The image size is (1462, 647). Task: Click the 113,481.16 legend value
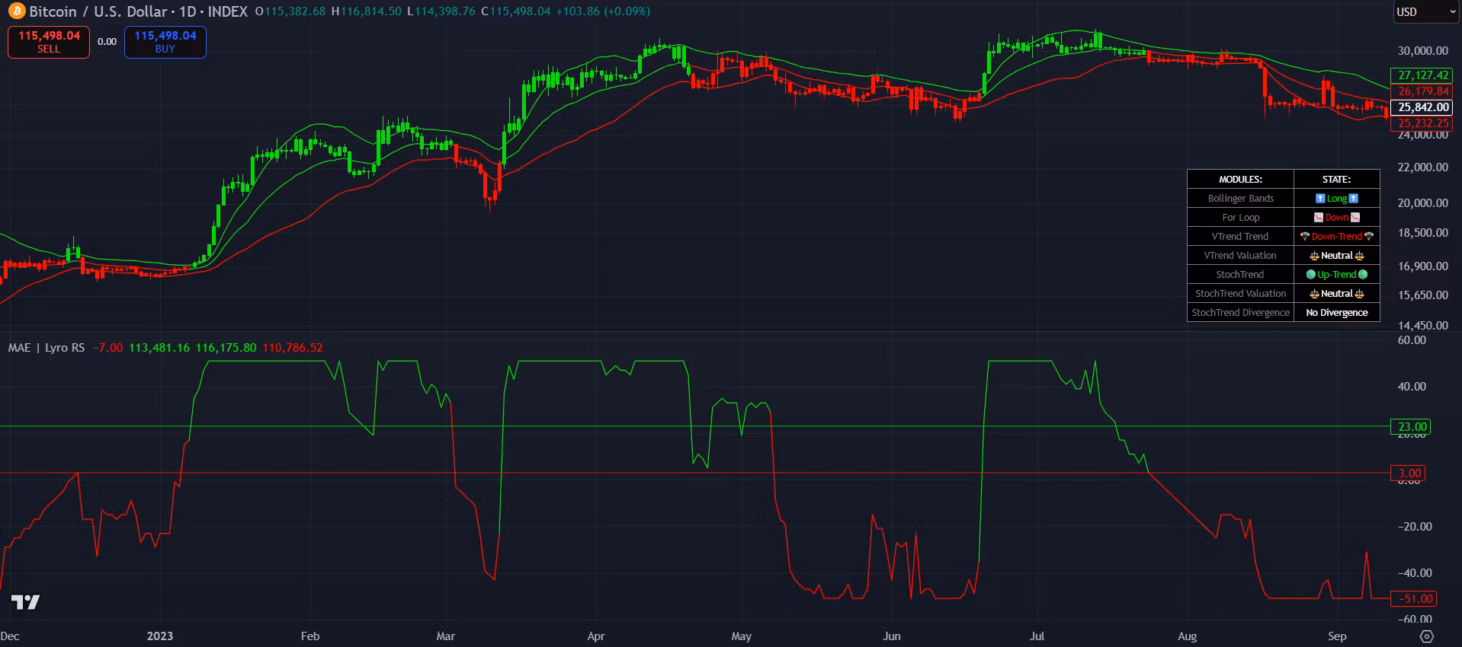click(x=159, y=348)
